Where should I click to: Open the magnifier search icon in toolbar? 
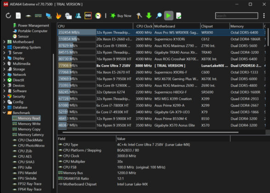[x=159, y=16]
